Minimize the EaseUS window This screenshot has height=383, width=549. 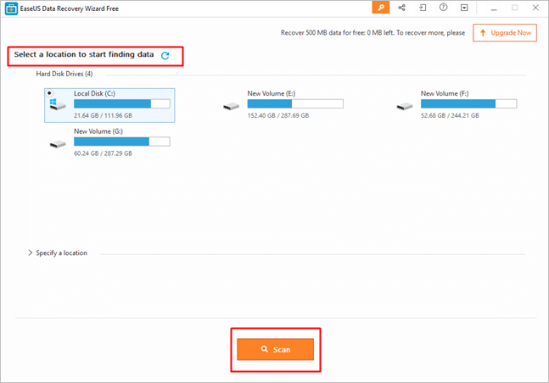(496, 8)
